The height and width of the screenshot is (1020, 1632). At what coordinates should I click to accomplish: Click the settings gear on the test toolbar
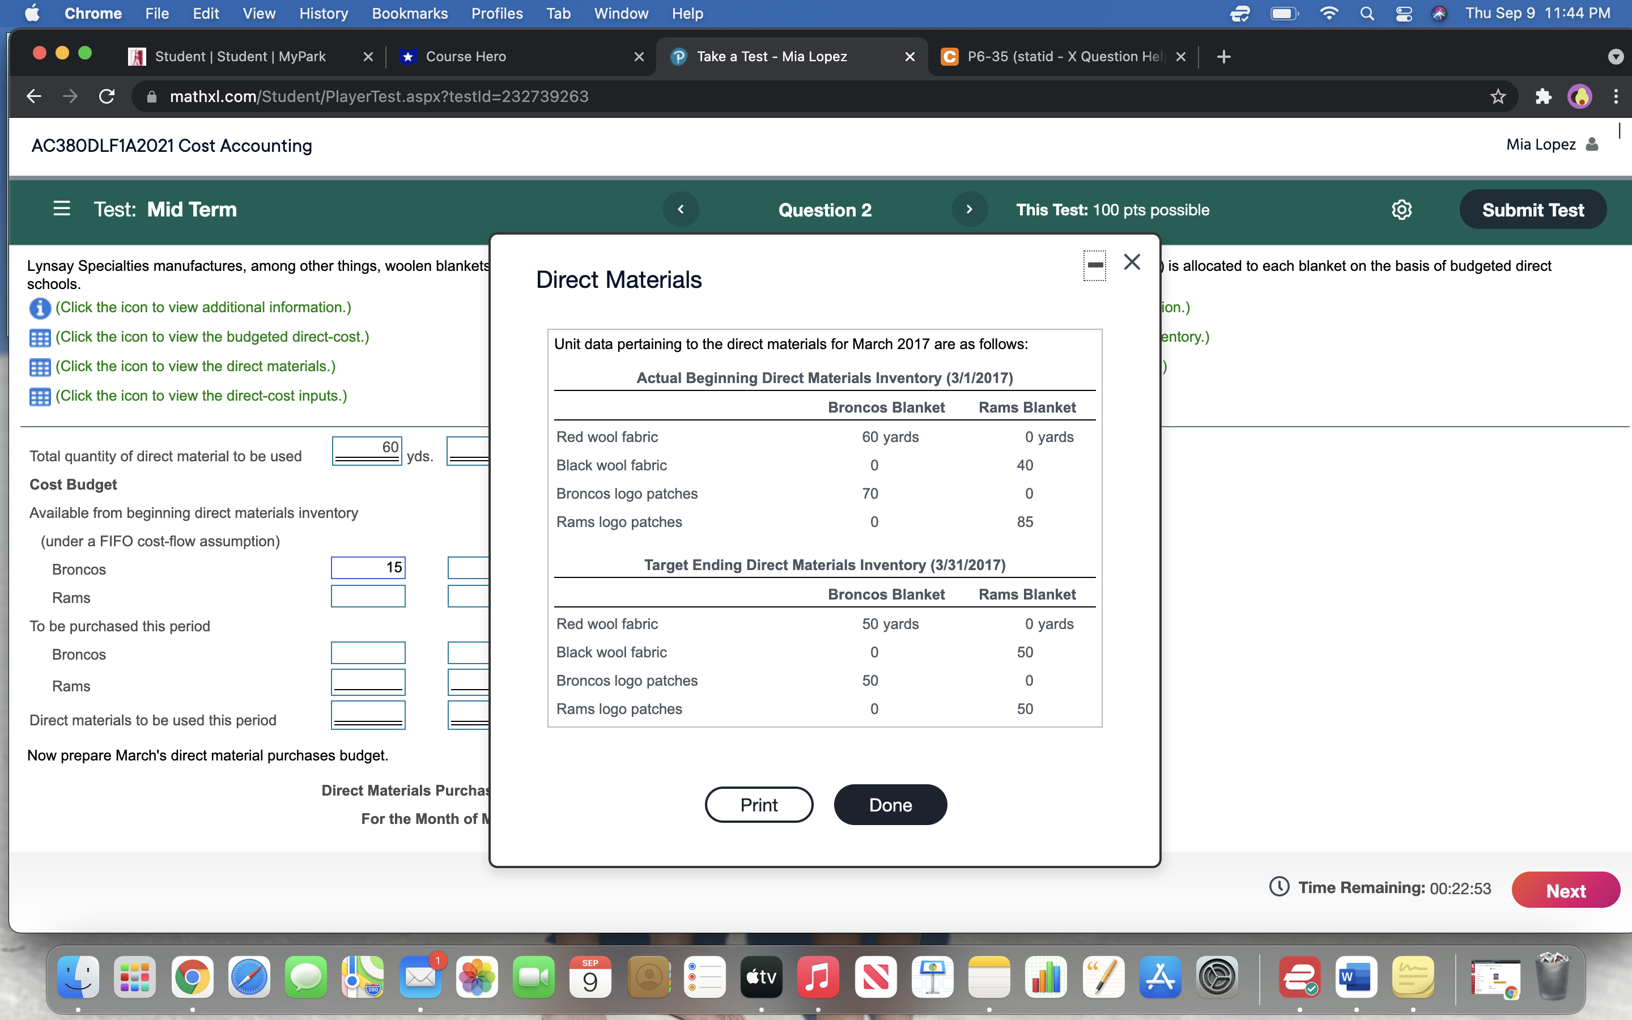pyautogui.click(x=1402, y=209)
